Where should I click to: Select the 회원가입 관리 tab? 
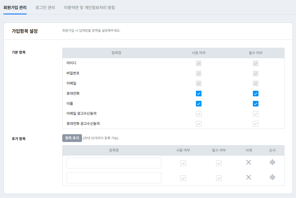point(15,7)
